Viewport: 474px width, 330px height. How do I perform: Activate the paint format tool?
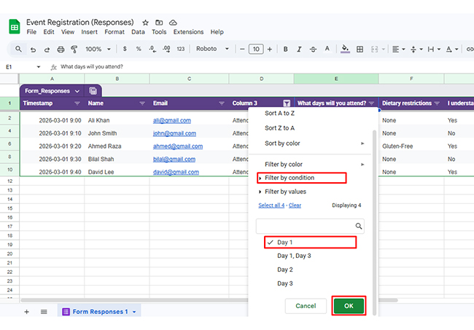pyautogui.click(x=74, y=50)
